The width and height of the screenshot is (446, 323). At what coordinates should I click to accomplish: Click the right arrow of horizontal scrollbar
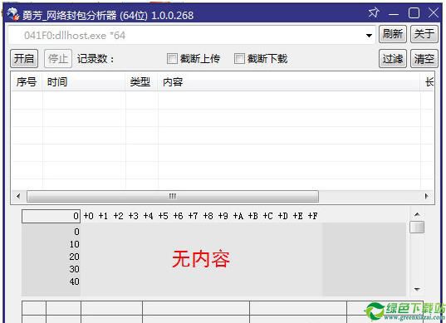pos(426,196)
